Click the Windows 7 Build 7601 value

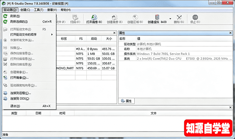[163, 54]
